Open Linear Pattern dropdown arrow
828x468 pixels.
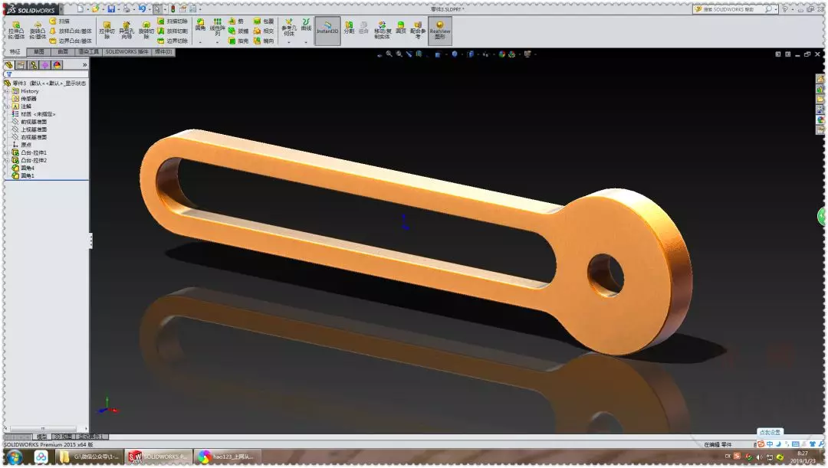tap(217, 42)
